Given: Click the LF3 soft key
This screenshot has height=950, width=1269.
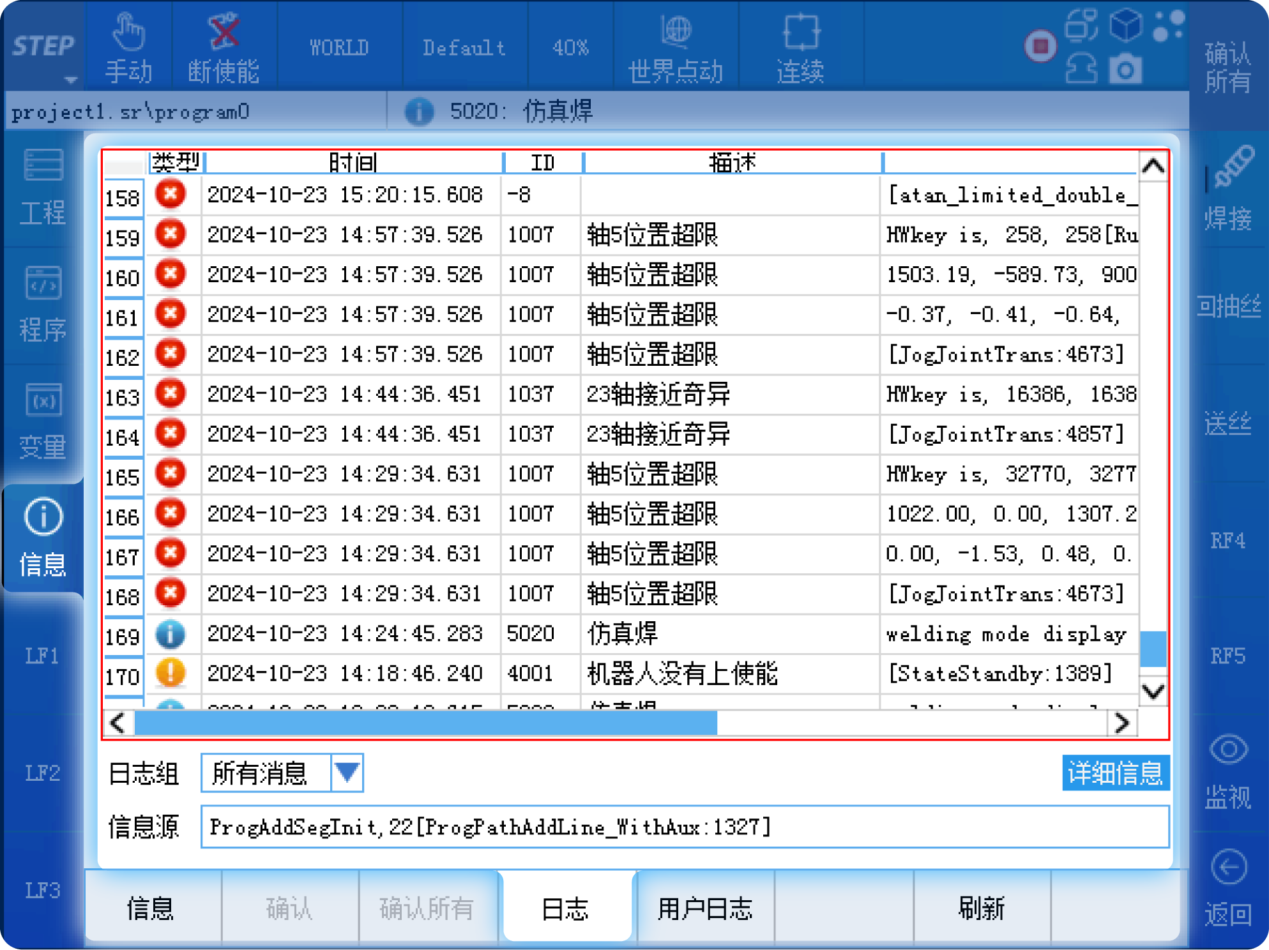Looking at the screenshot, I should pyautogui.click(x=43, y=890).
